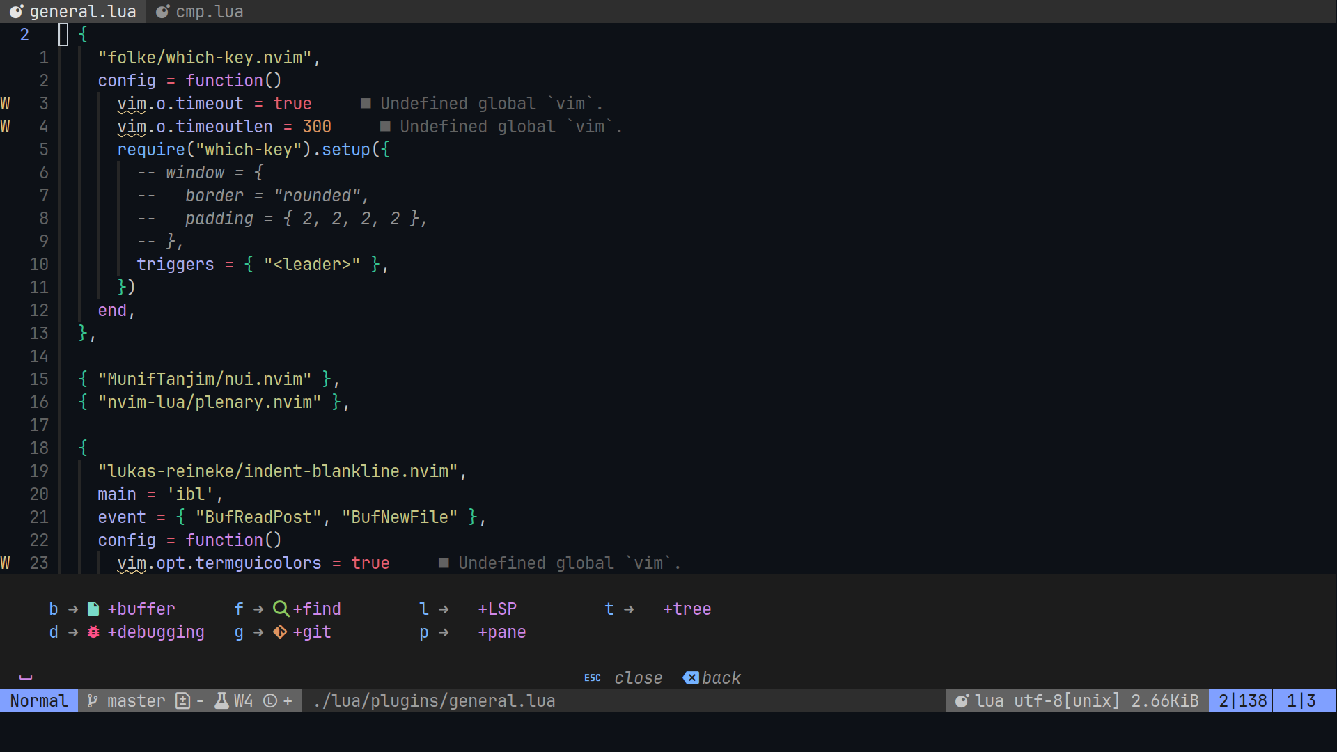Click the end keyword on line 12

[x=112, y=311]
